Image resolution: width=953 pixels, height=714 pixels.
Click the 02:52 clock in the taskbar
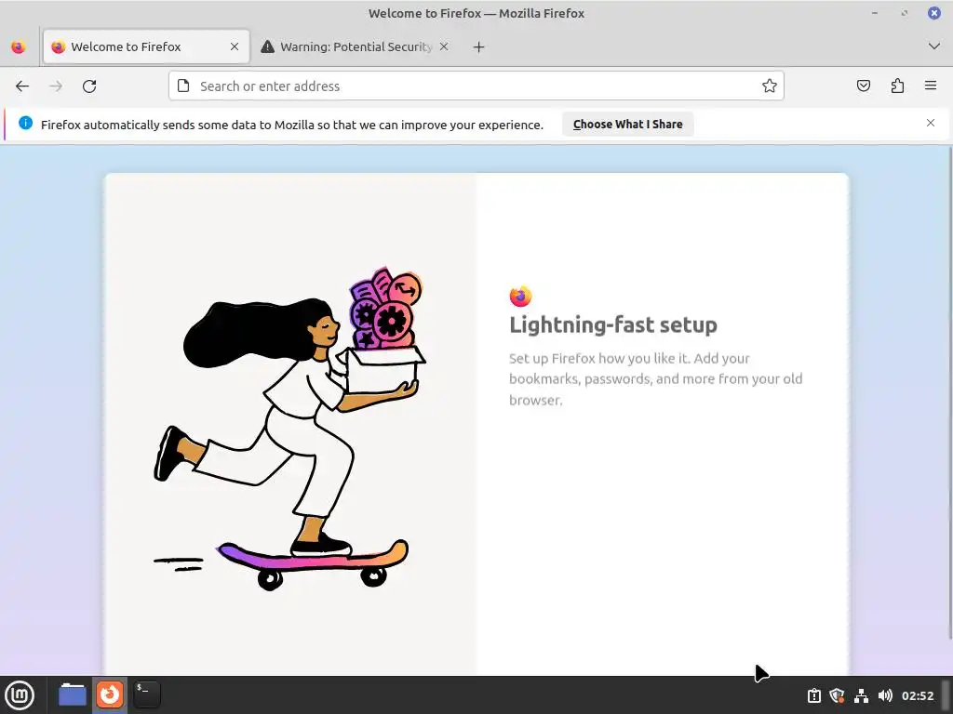click(x=917, y=695)
